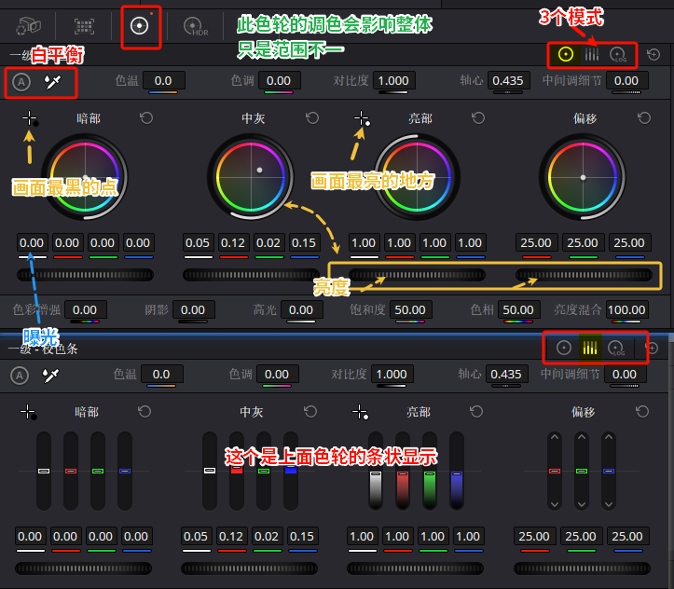The width and height of the screenshot is (674, 589).
Task: Switch upper panel to wheels mode icon
Action: pyautogui.click(x=566, y=55)
